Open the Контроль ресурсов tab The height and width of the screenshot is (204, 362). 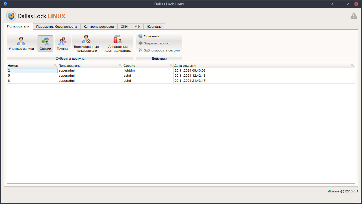pos(99,26)
